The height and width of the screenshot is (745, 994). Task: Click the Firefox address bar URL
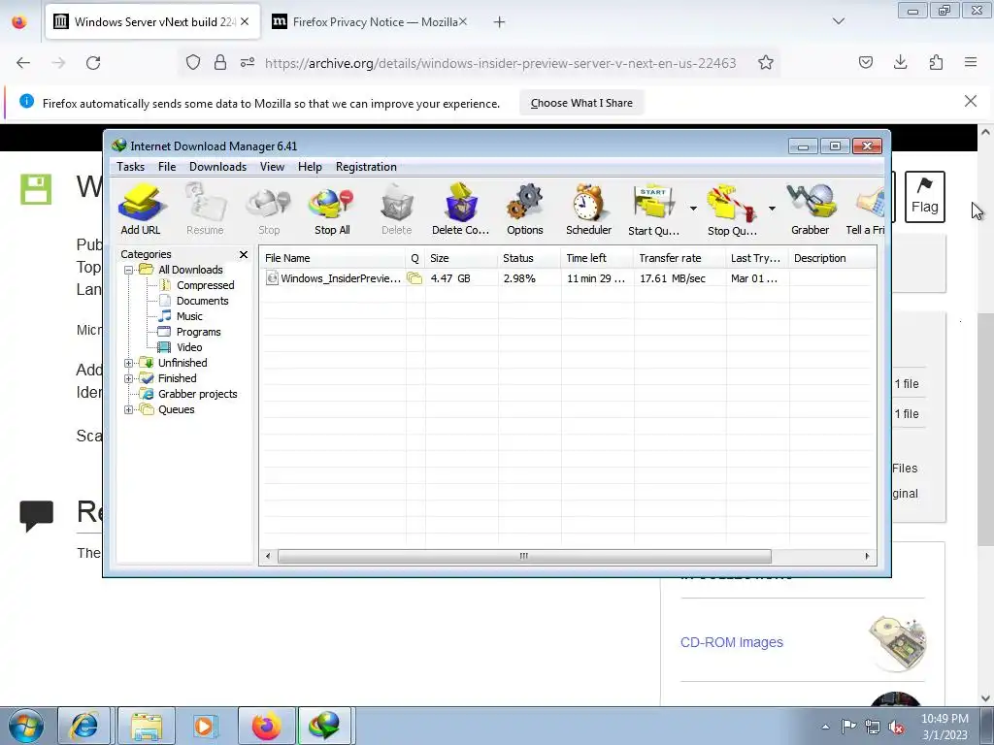click(500, 63)
